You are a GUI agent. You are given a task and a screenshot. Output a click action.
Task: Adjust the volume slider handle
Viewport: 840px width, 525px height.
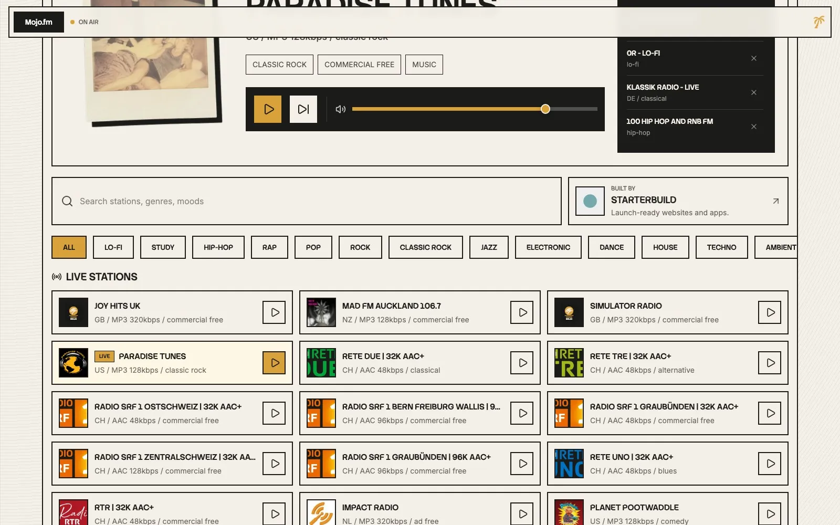(x=545, y=109)
